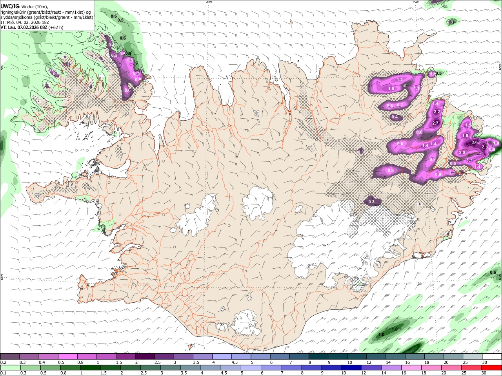
Task: Click the 'IT: Mið. 04. 02. 2026 18Z' line
Action: coord(25,22)
